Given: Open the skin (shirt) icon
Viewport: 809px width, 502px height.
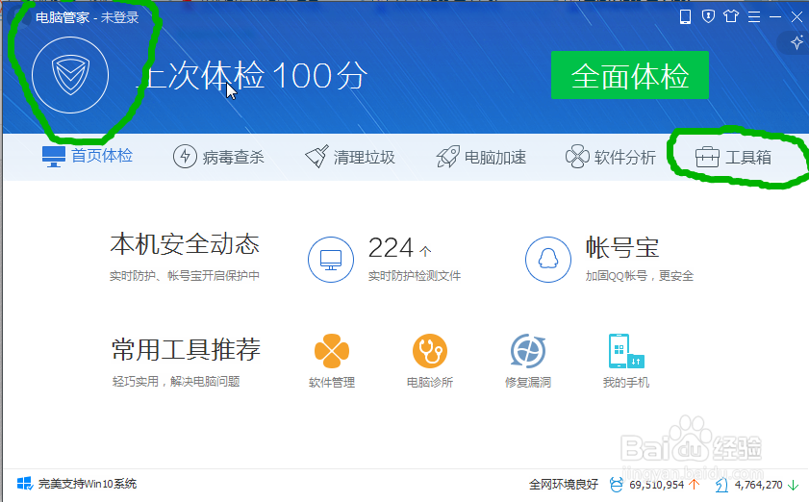Looking at the screenshot, I should click(x=731, y=16).
